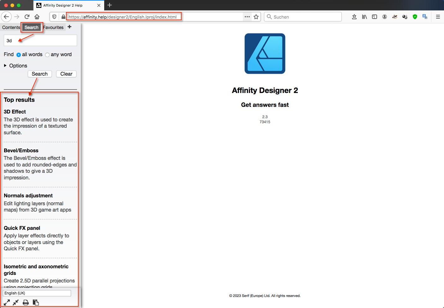
Task: Click the expand arrows icon in footer
Action: [x=7, y=303]
